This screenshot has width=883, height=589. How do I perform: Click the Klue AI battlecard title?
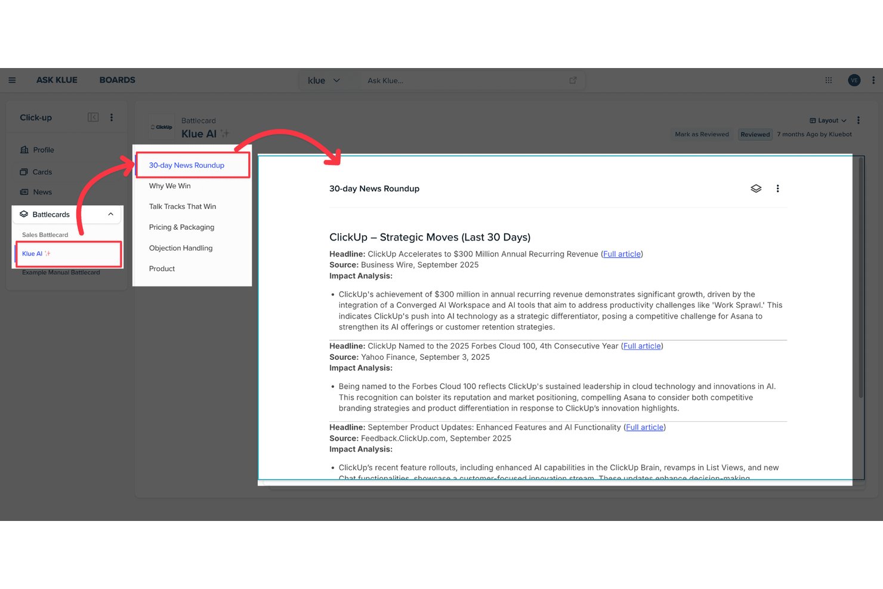point(199,134)
